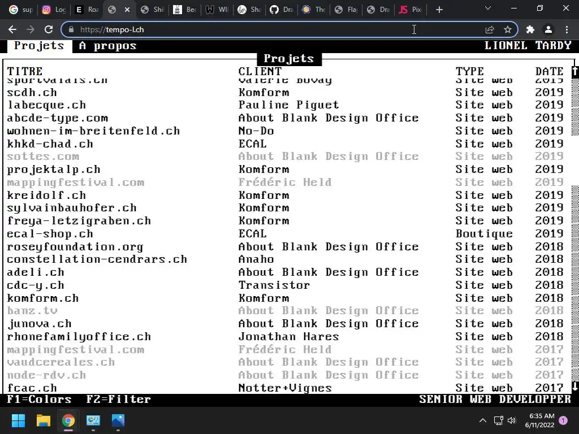Open the Chrome profile avatar
The image size is (579, 434).
pyautogui.click(x=548, y=29)
